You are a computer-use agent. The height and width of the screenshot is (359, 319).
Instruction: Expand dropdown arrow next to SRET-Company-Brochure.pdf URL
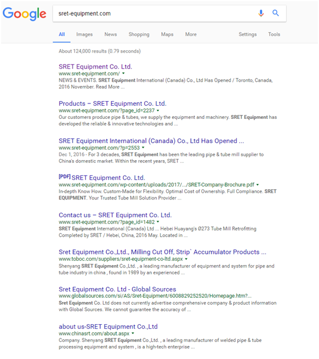tap(257, 185)
